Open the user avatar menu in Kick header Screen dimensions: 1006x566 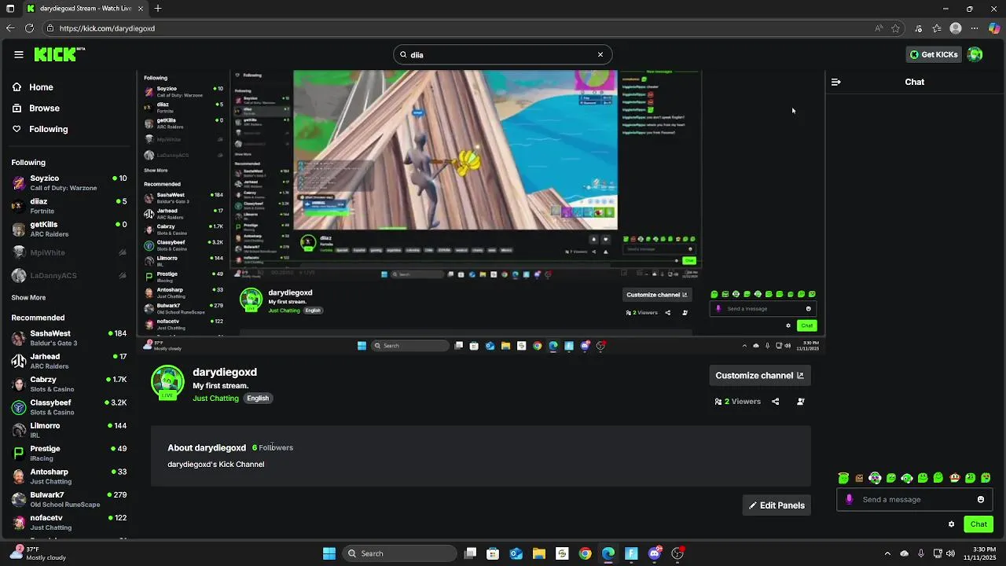(x=975, y=54)
